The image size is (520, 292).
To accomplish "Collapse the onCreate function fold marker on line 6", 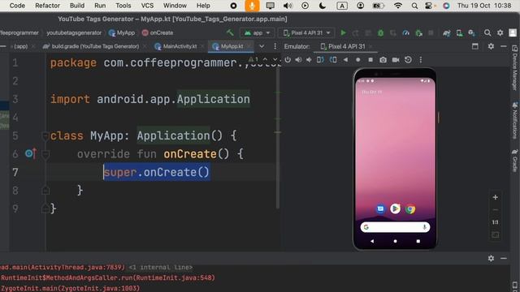I will 45,154.
